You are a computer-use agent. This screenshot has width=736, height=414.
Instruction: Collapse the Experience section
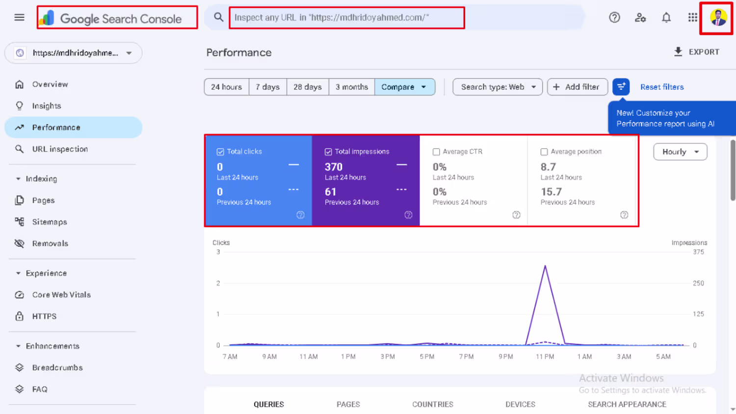(42, 273)
